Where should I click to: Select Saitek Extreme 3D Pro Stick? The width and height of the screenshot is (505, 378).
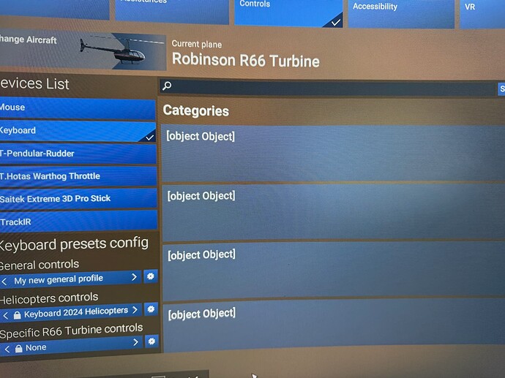78,198
